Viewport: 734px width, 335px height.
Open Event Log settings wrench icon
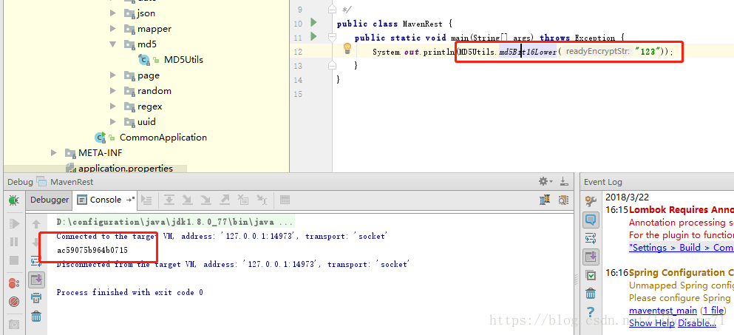pyautogui.click(x=591, y=201)
